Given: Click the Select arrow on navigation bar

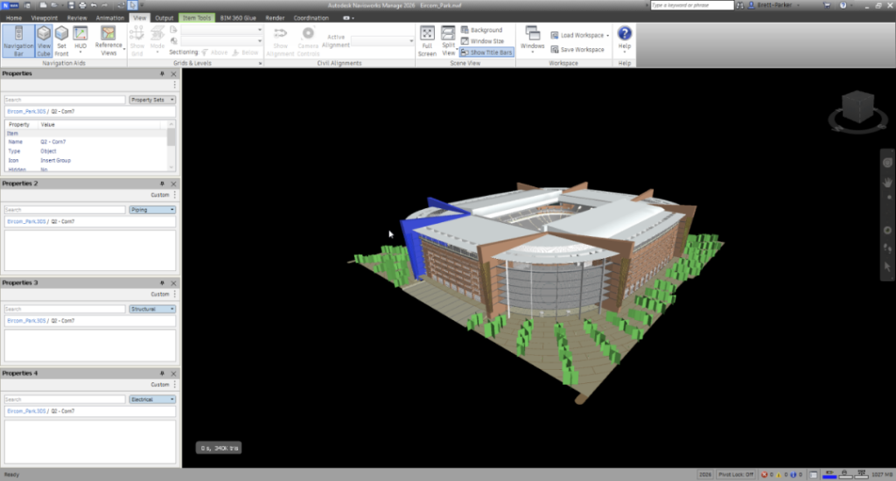Looking at the screenshot, I should pyautogui.click(x=887, y=267).
